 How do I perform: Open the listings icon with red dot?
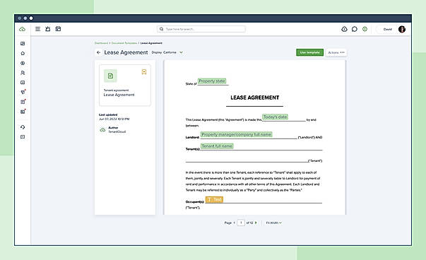pyautogui.click(x=23, y=112)
